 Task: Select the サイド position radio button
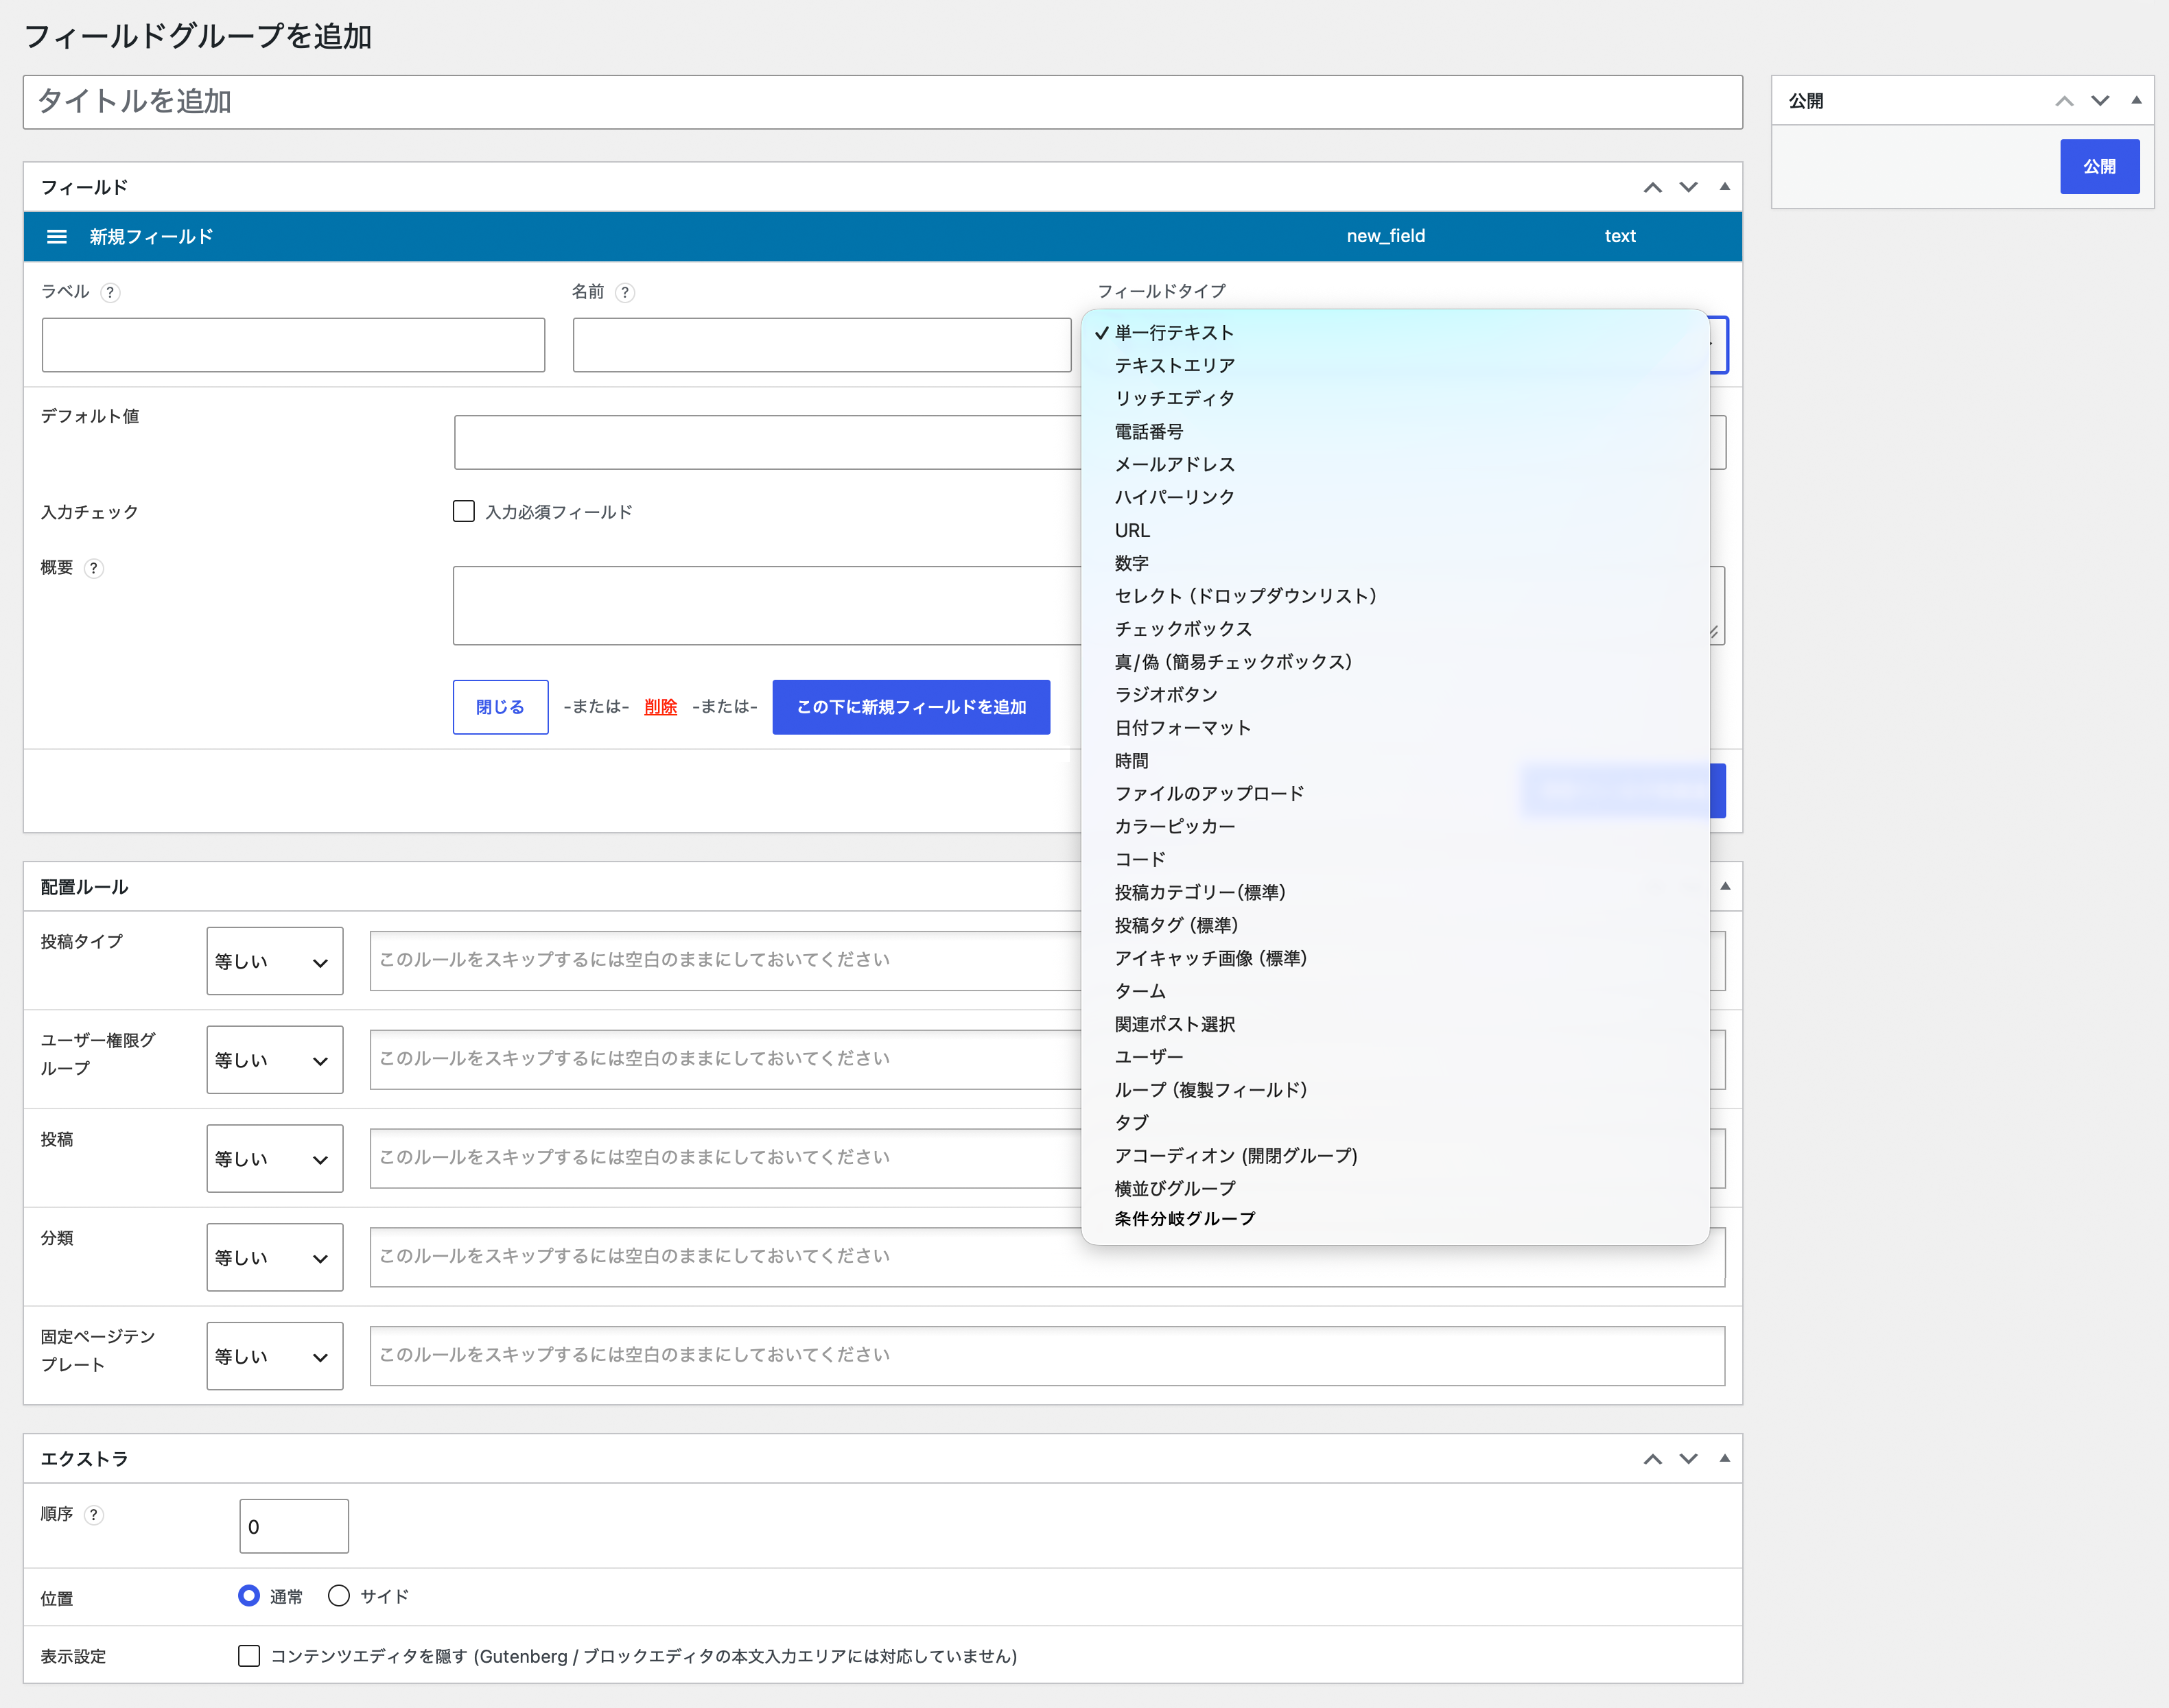click(x=339, y=1595)
